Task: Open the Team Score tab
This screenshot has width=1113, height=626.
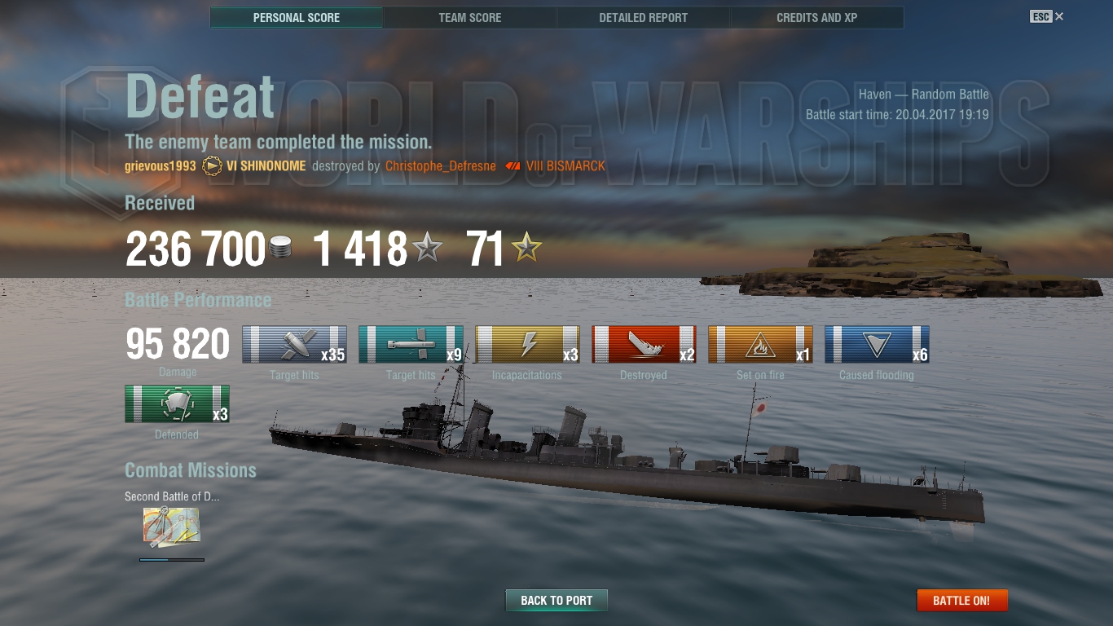Action: [470, 17]
